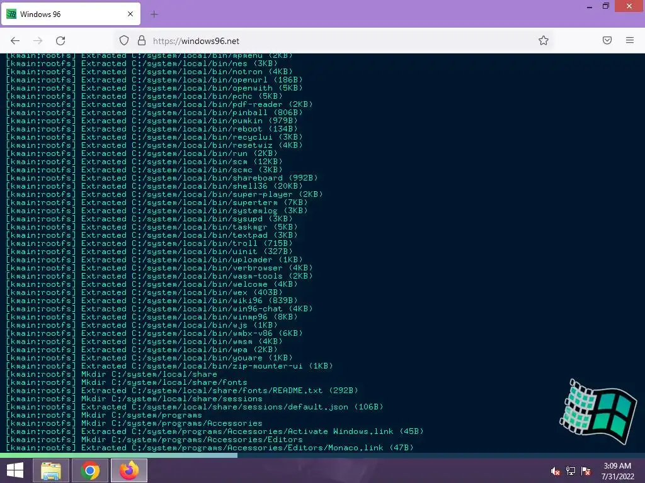Open the tracking protection shield icon

(124, 40)
